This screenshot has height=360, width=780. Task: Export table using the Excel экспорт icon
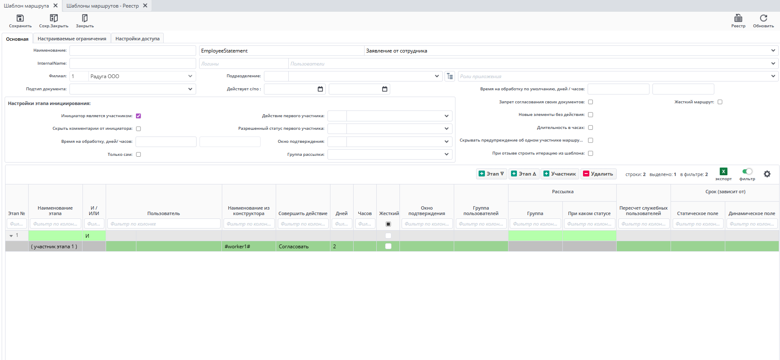(723, 171)
